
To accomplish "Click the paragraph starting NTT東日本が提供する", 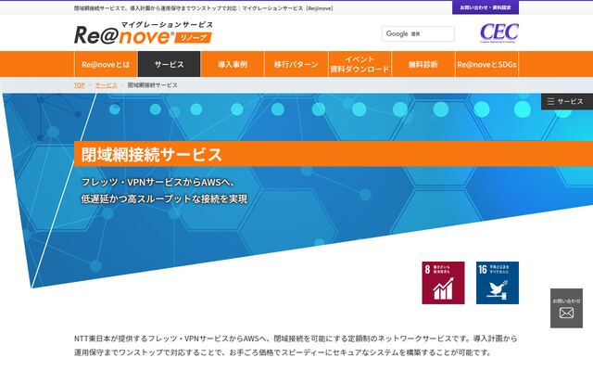I will pos(296,345).
